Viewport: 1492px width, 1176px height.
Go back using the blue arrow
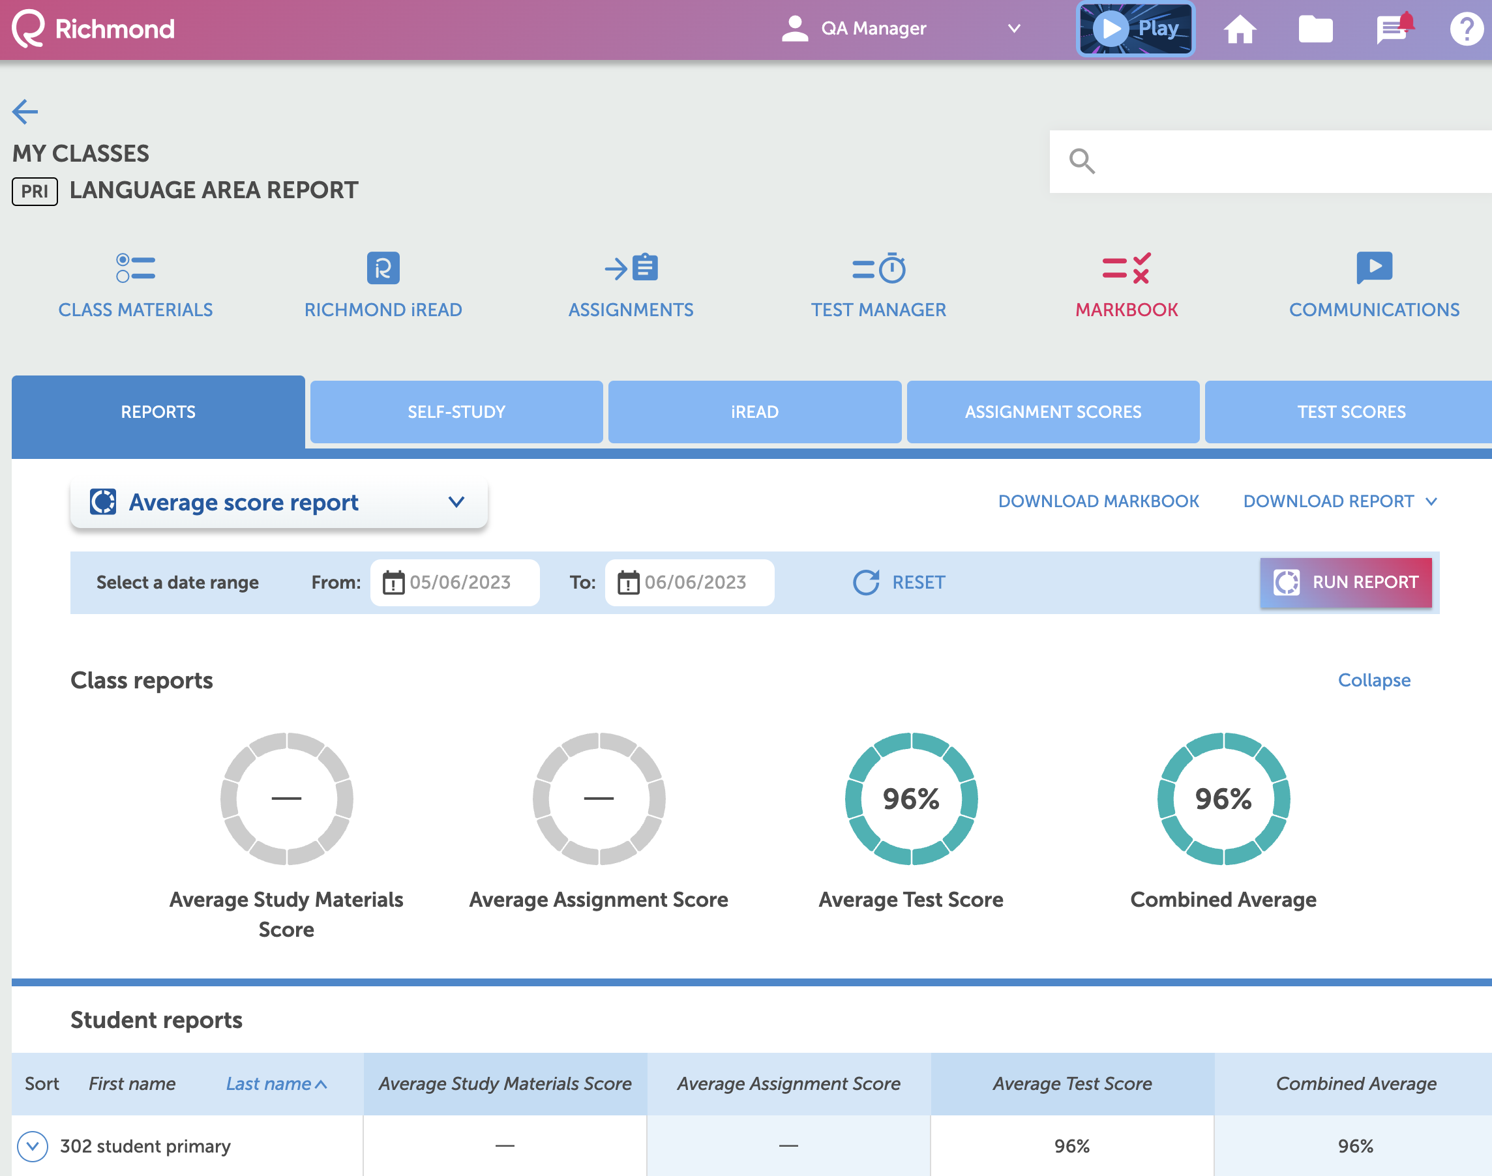(x=25, y=111)
